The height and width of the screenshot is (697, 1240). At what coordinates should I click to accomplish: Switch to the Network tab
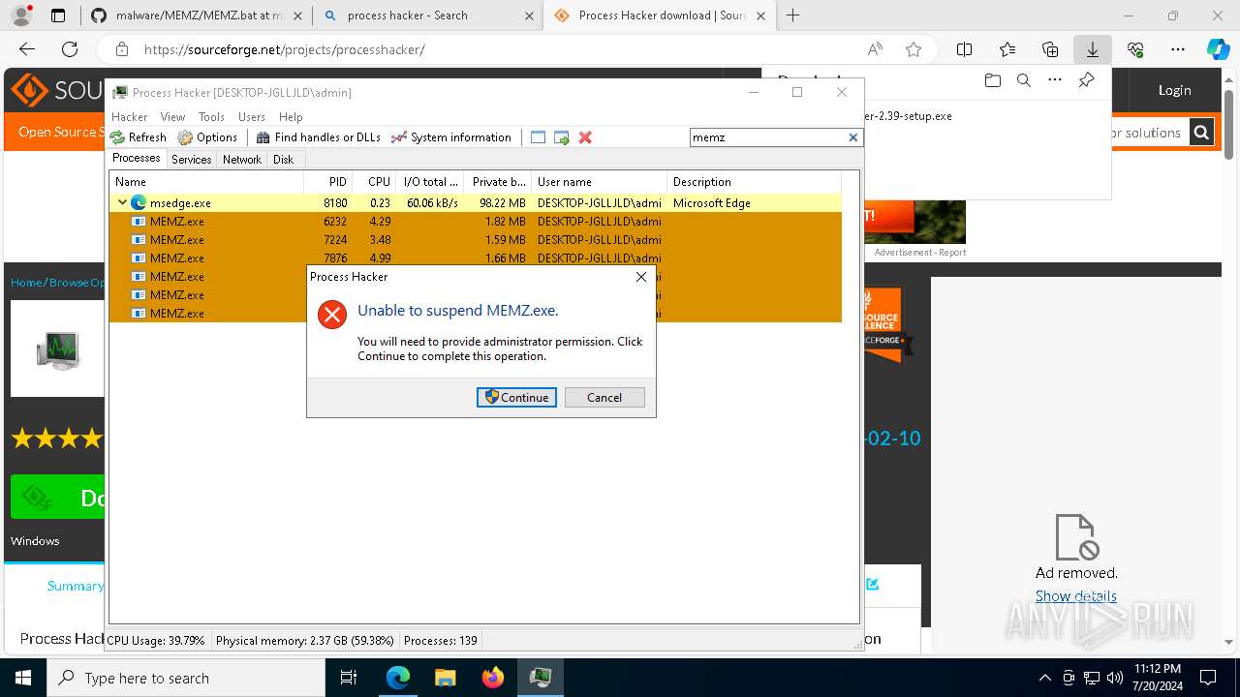[x=241, y=160]
